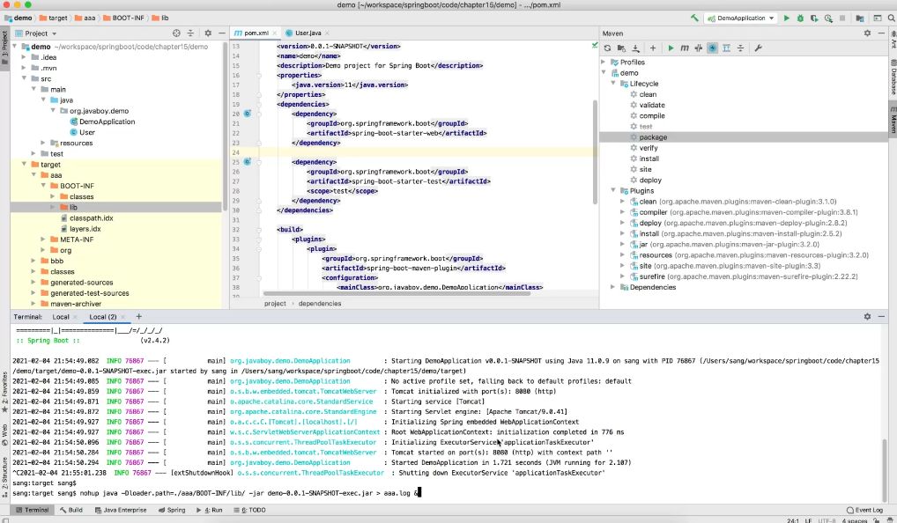Start debugging with the green bug icon

click(x=800, y=18)
